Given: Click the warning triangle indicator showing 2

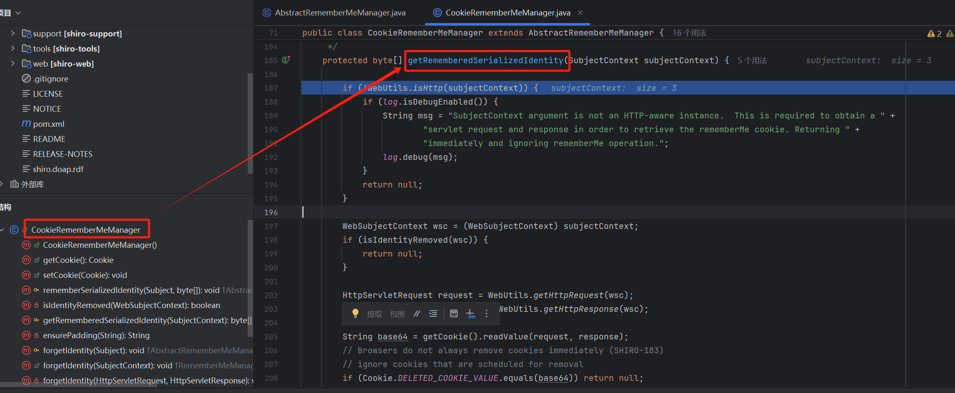Looking at the screenshot, I should (934, 33).
